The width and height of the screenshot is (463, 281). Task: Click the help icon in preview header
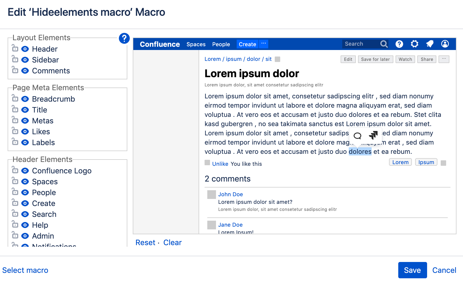click(x=399, y=44)
